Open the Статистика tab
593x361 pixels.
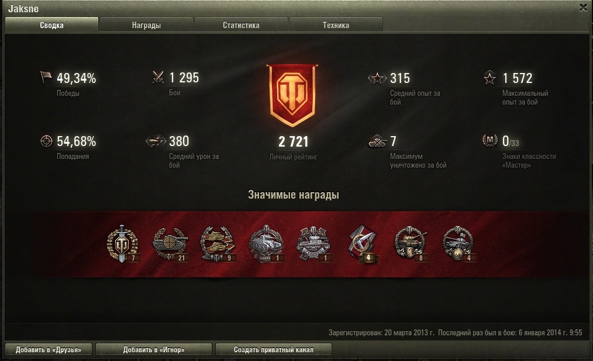point(241,25)
